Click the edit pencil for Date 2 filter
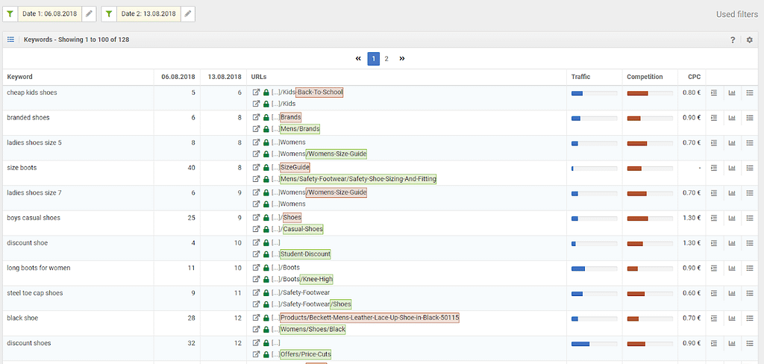 pyautogui.click(x=187, y=13)
